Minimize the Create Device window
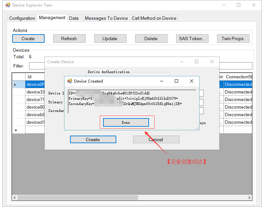The height and width of the screenshot is (209, 264). coord(181,62)
